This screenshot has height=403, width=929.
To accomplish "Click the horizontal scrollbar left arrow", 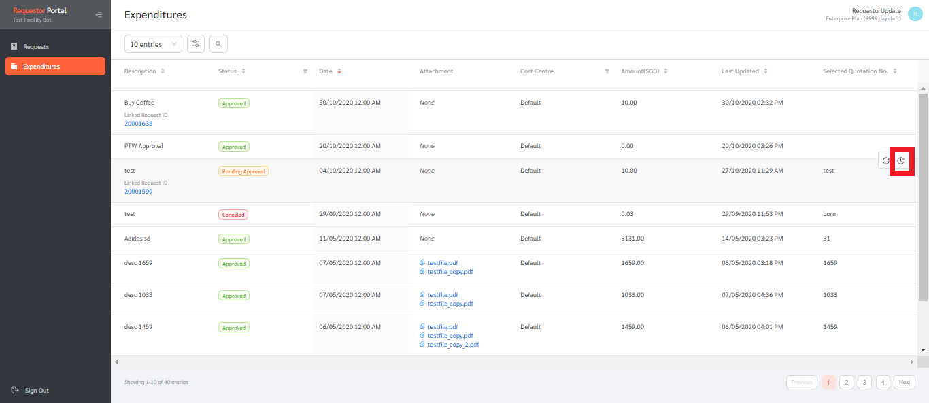I will pos(116,362).
